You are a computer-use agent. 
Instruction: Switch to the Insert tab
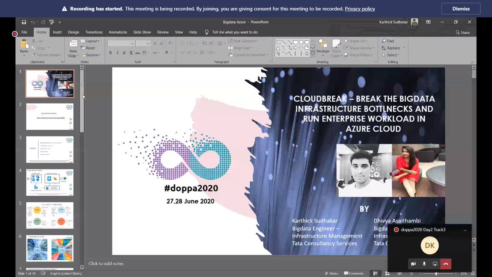tap(57, 32)
